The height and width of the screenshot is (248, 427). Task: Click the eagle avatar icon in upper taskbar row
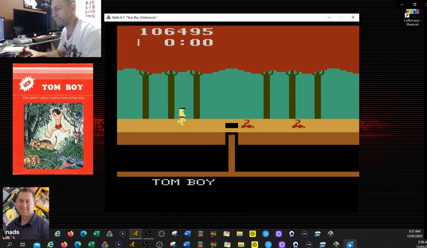click(x=331, y=234)
